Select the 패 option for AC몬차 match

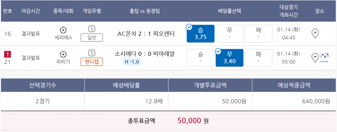coord(258,34)
